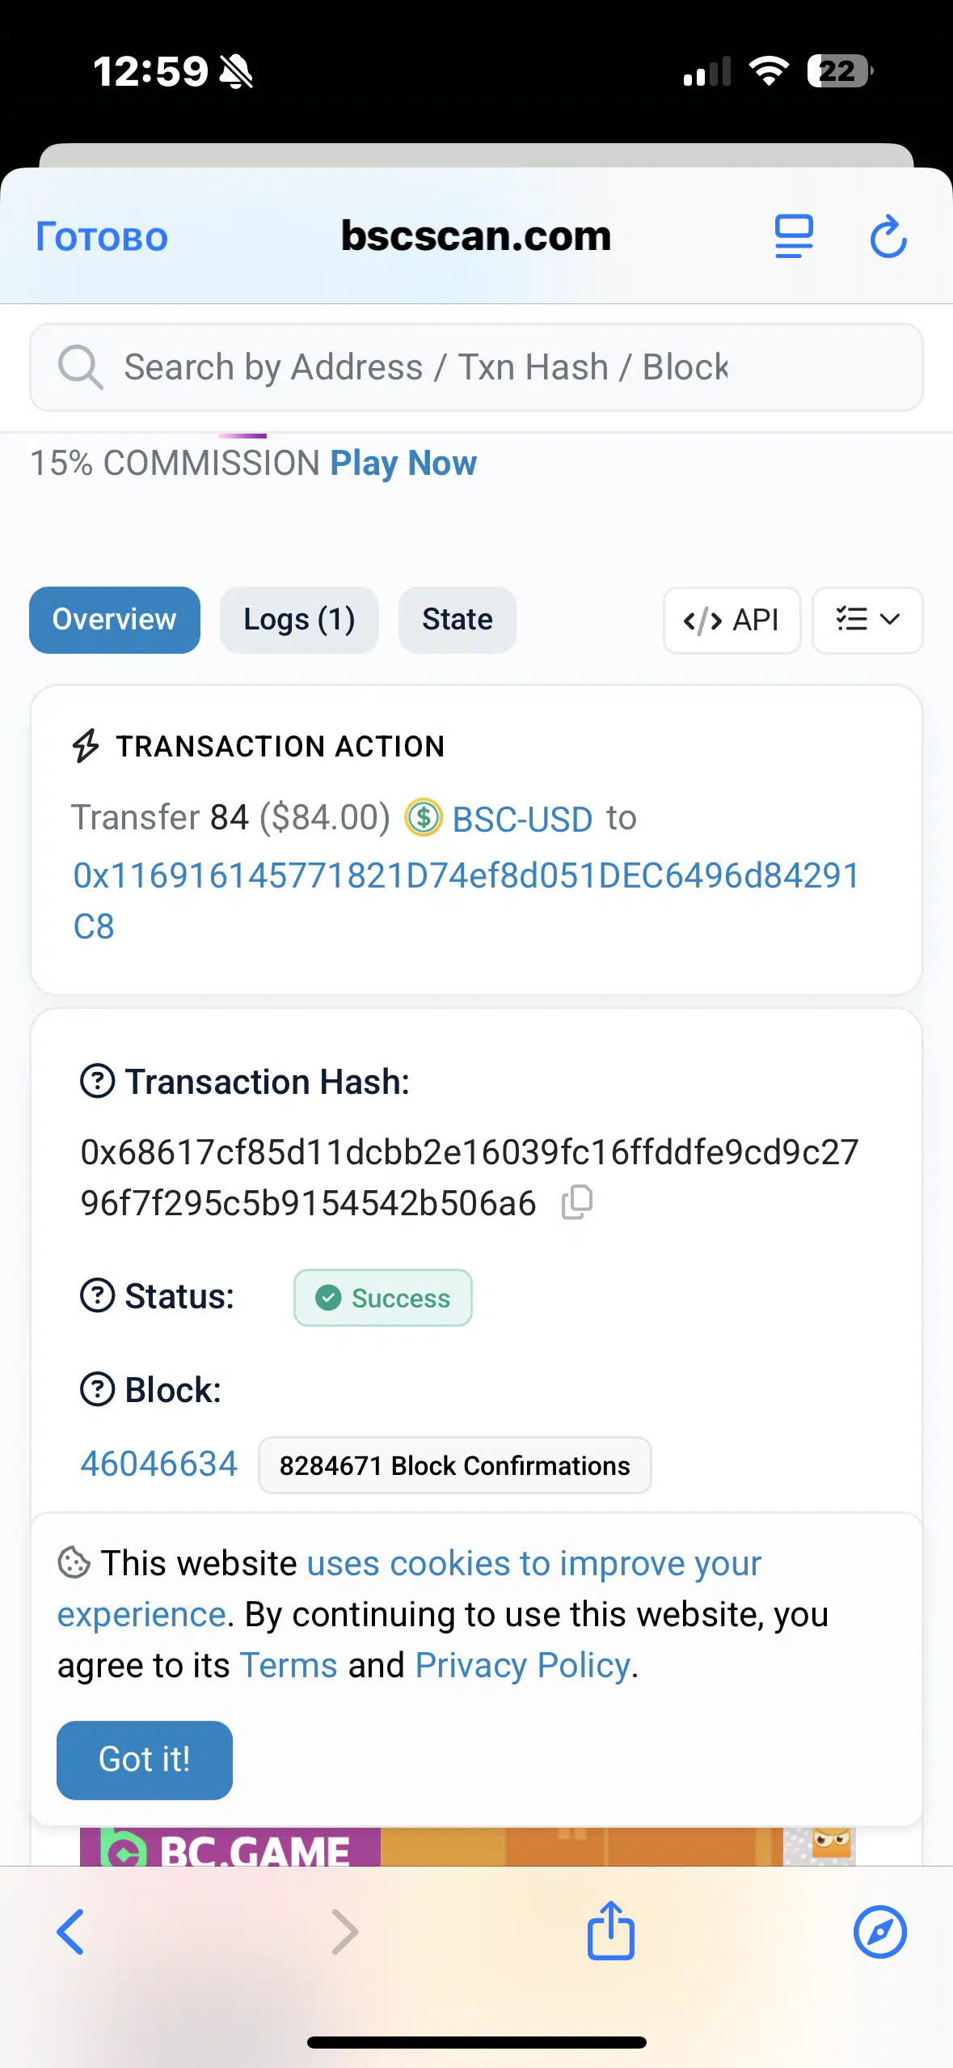Tap the Status help question icon

98,1295
